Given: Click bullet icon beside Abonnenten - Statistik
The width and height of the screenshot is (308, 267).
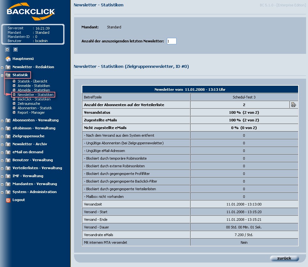Looking at the screenshot, I should [x=14, y=108].
